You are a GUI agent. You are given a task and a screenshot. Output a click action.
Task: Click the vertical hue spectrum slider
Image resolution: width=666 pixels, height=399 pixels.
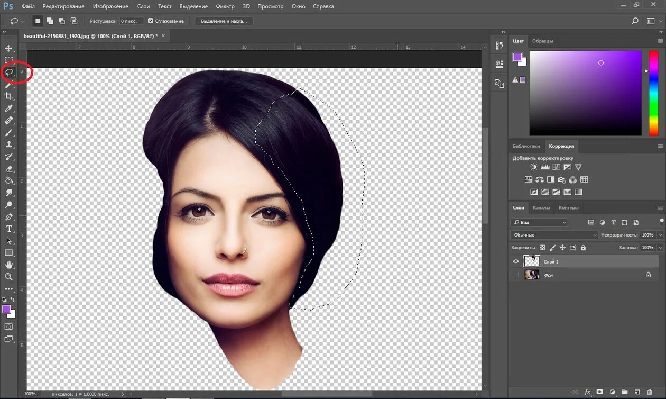point(652,93)
